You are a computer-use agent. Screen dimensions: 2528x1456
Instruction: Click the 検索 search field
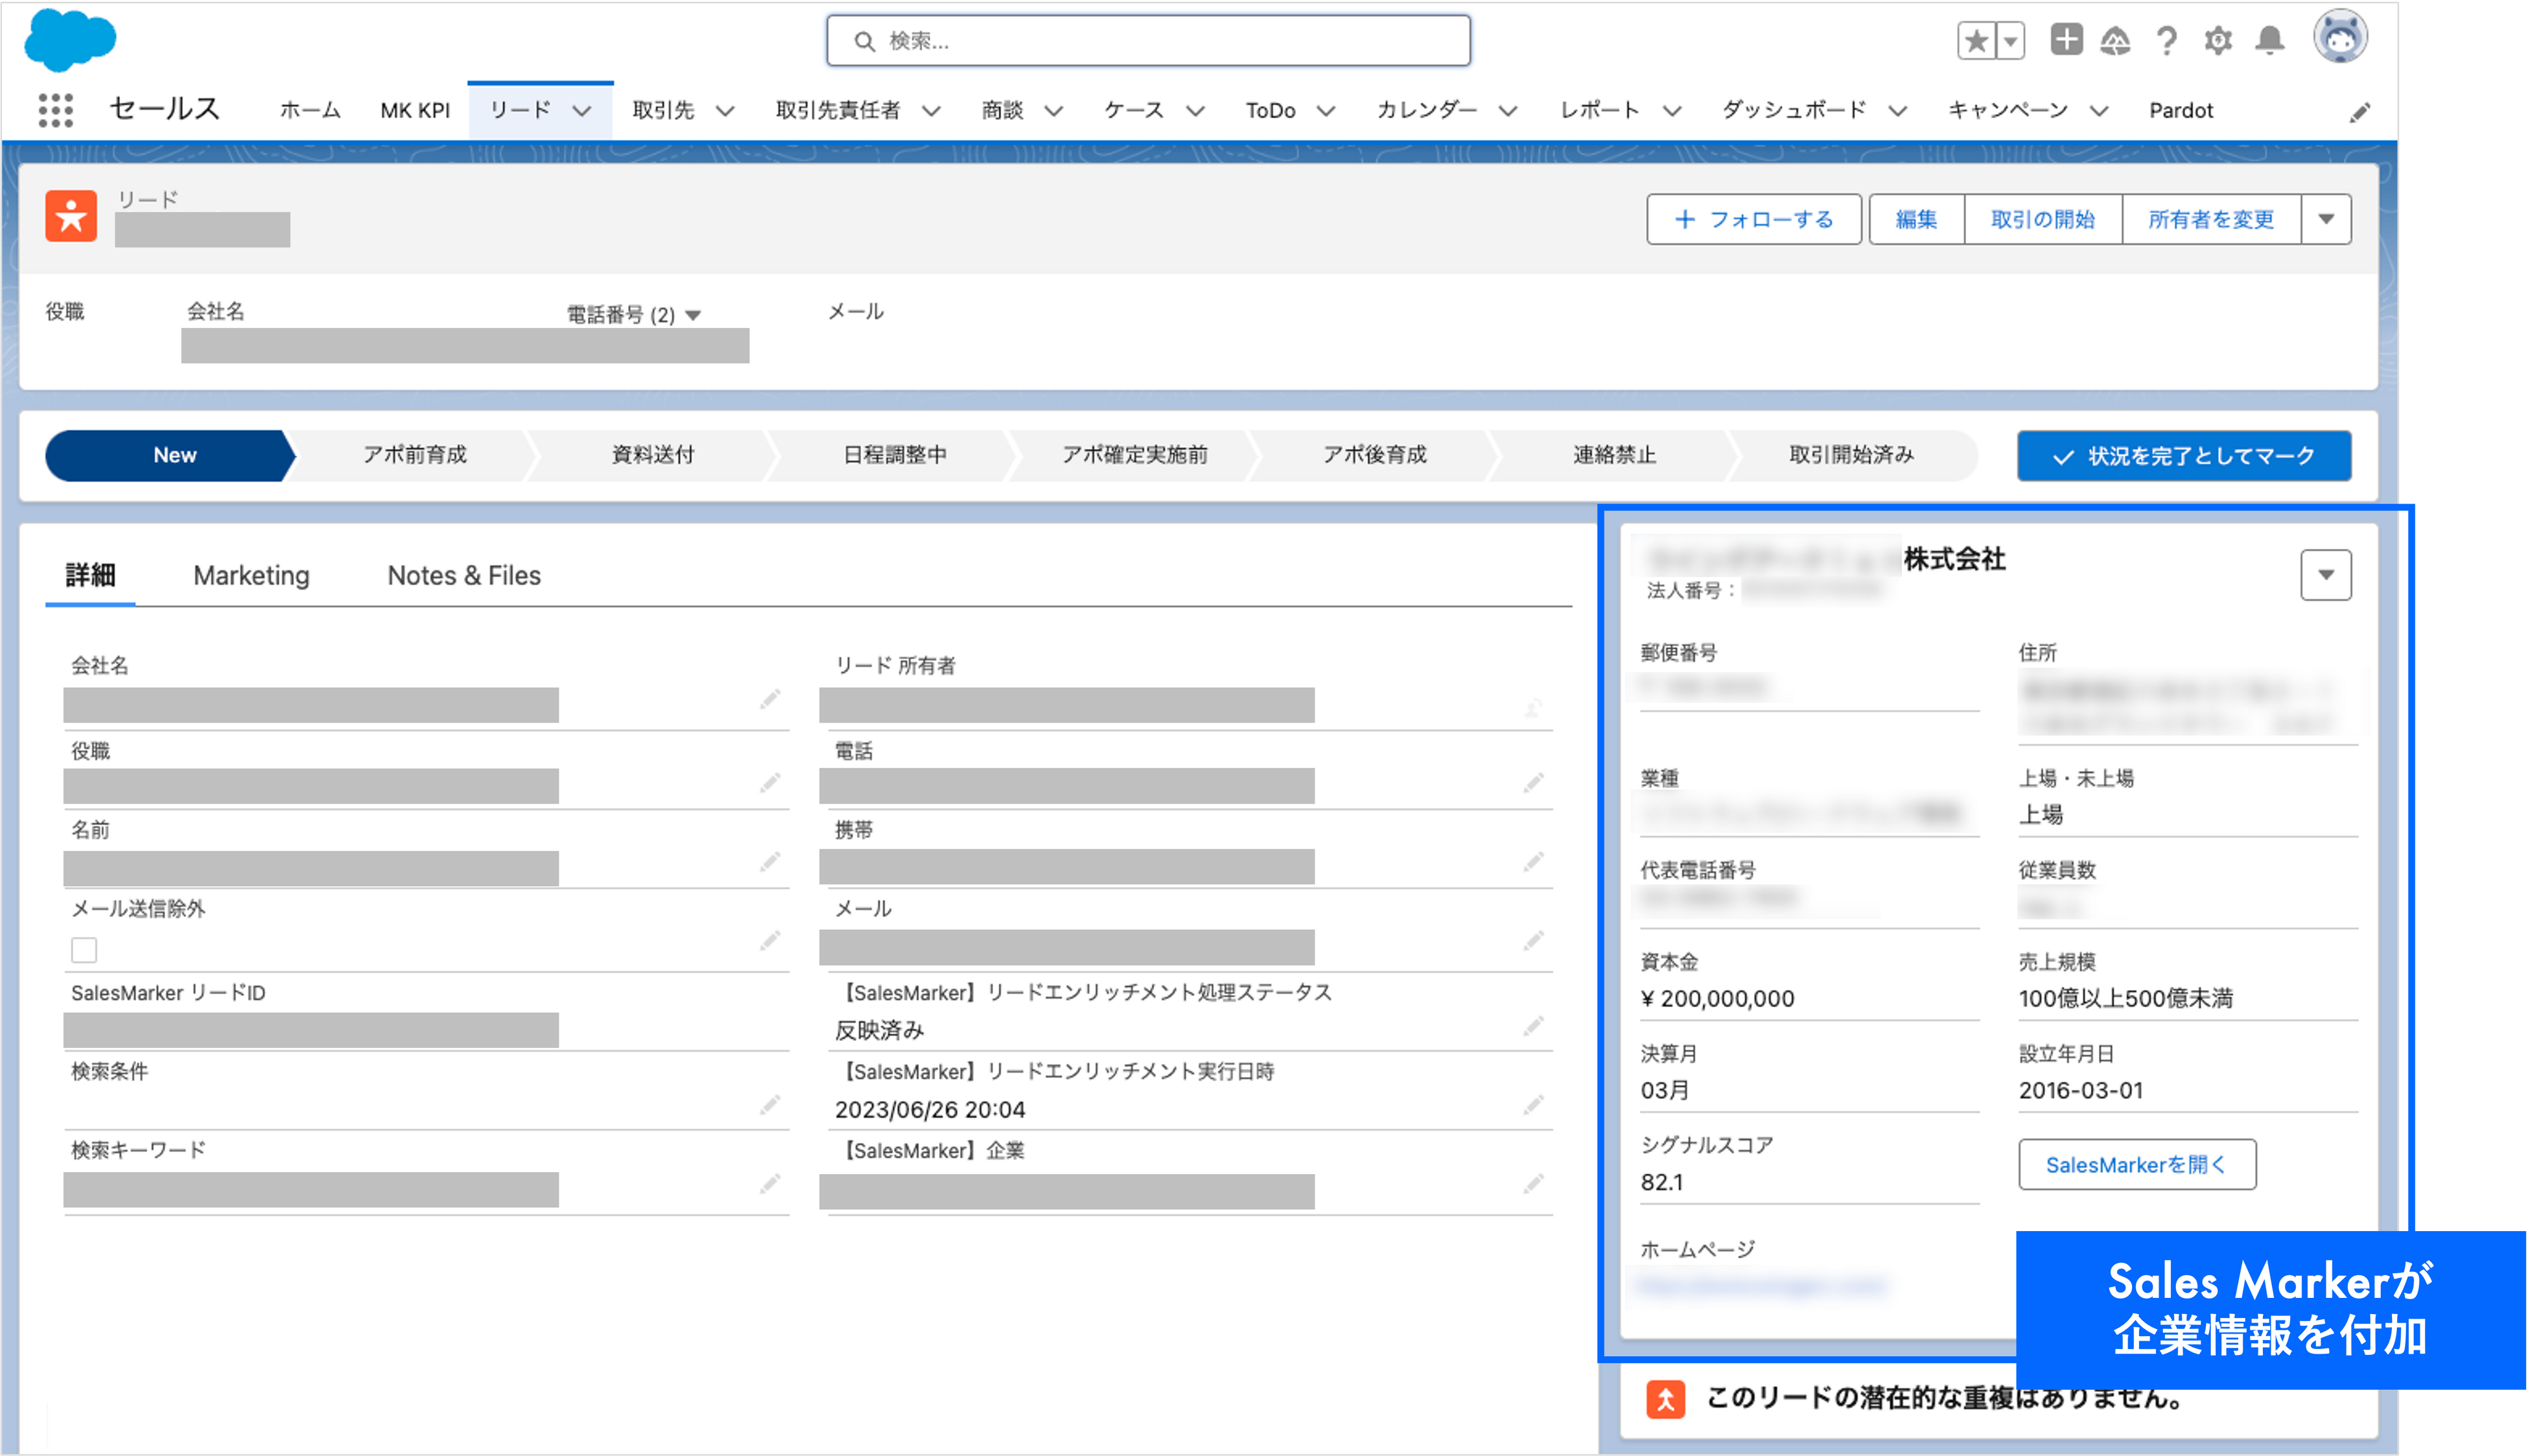[1147, 41]
